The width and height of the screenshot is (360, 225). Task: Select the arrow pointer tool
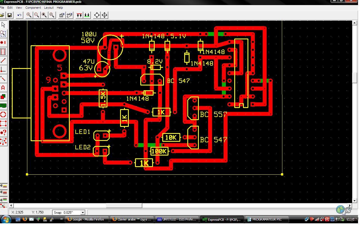3,25
